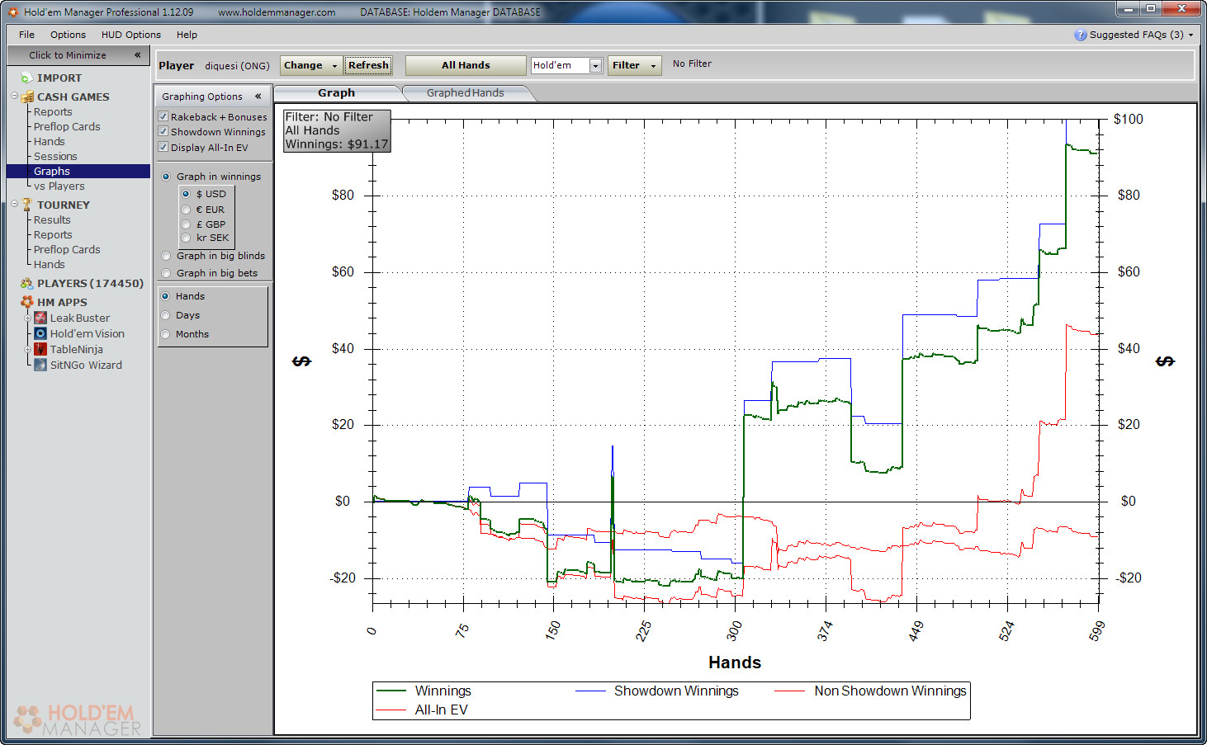Click the Winnings green legend line
Screen dimensions: 1207x745
[391, 691]
